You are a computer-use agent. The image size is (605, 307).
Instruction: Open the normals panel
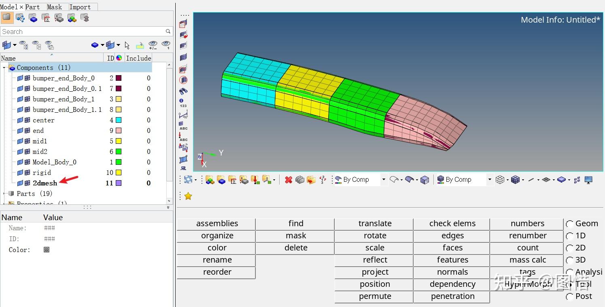[452, 272]
